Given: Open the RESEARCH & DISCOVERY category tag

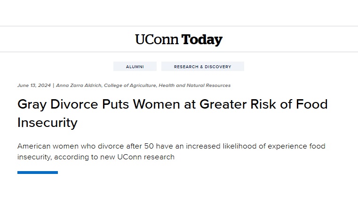Looking at the screenshot, I should (x=202, y=66).
